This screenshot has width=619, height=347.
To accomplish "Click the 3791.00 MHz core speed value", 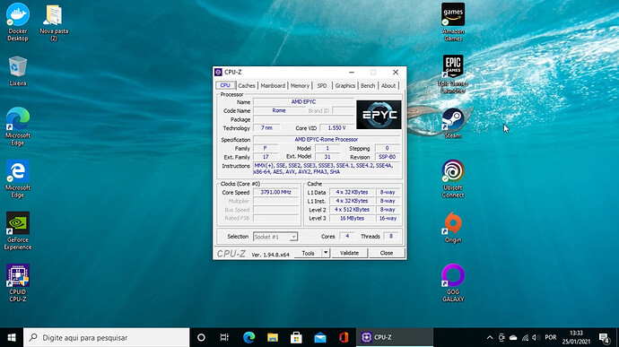I will pyautogui.click(x=276, y=192).
